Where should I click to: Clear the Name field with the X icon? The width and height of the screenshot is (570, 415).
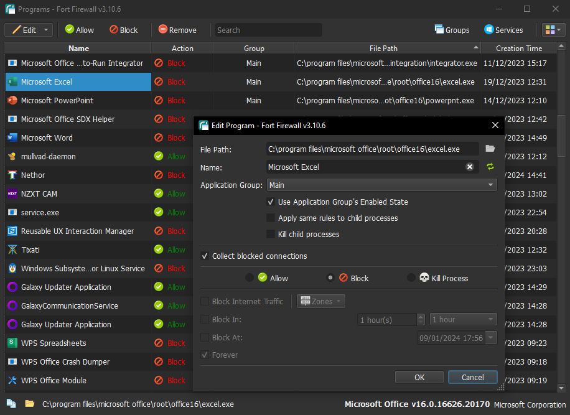tap(470, 167)
